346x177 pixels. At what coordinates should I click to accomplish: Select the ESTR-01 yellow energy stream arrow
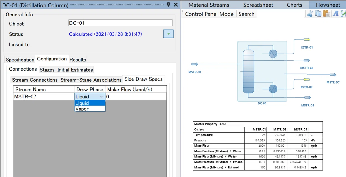tap(307, 39)
